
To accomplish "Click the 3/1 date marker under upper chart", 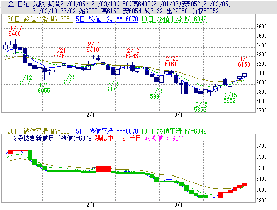I will tap(178, 115).
